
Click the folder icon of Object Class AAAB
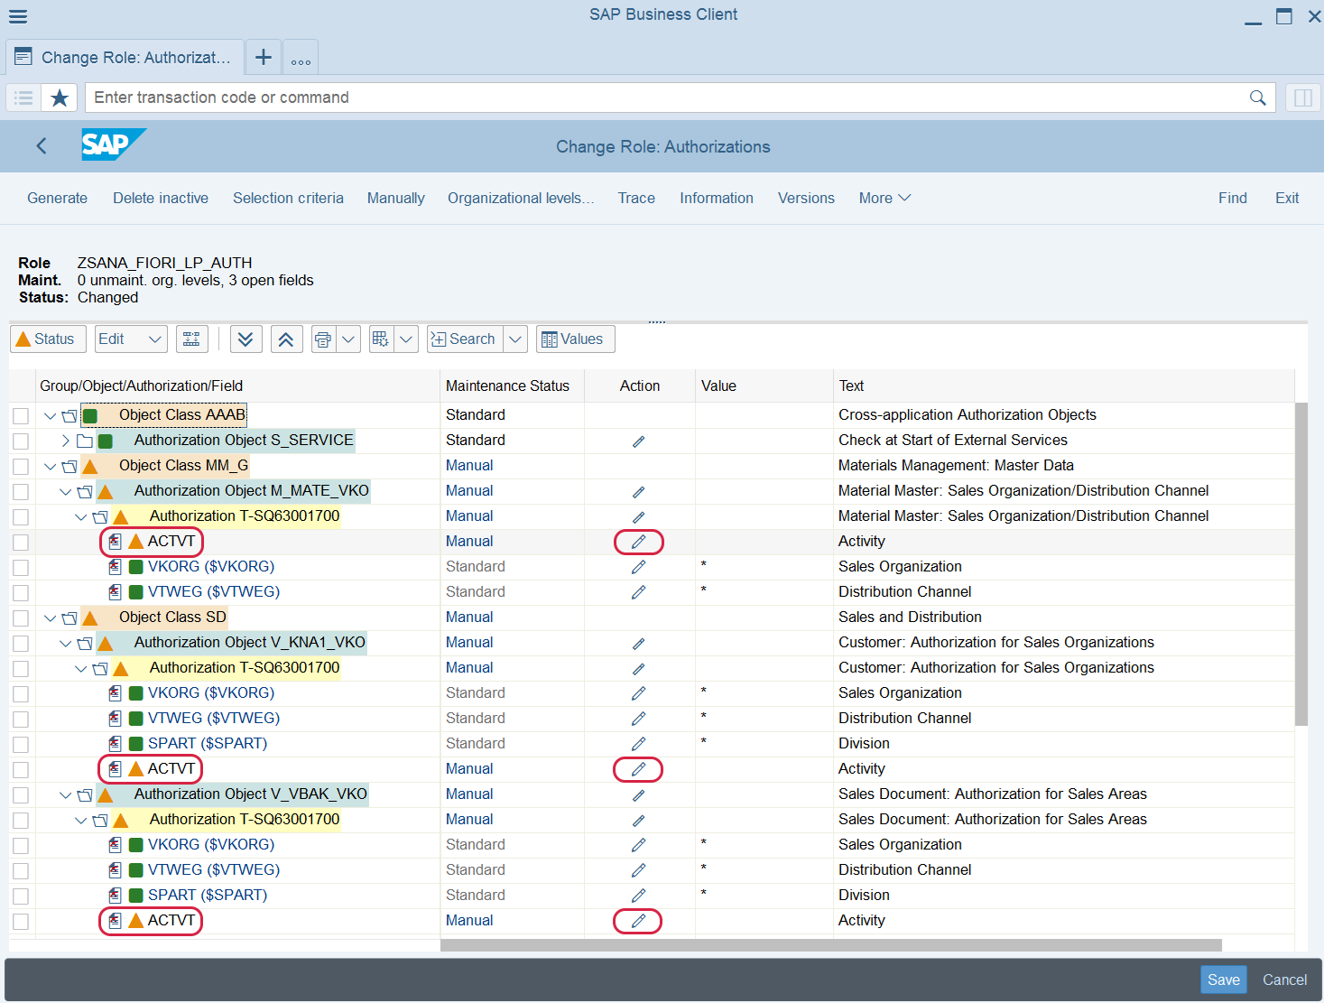coord(69,415)
